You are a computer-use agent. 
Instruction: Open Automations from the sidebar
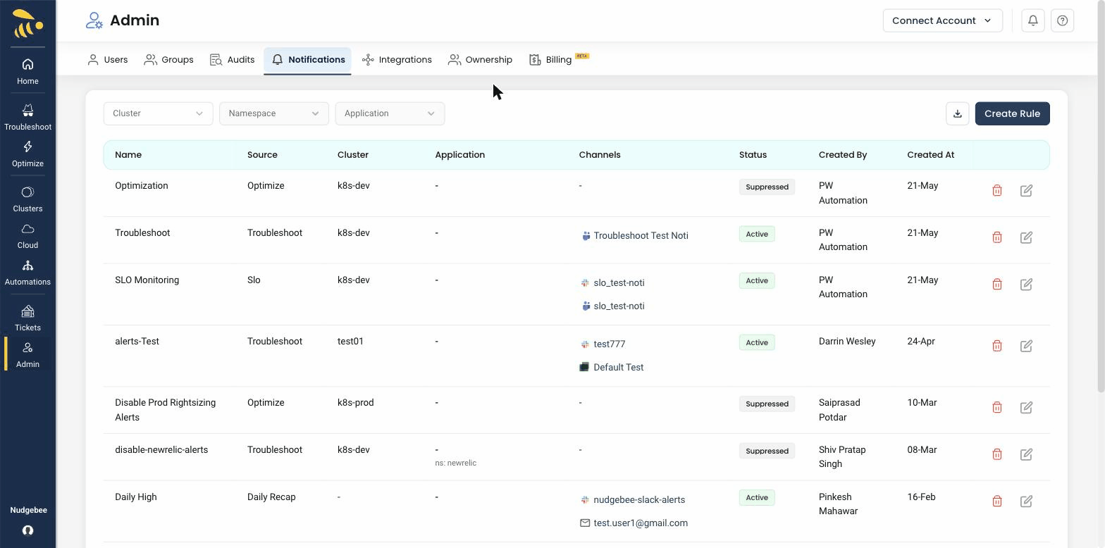click(x=27, y=273)
